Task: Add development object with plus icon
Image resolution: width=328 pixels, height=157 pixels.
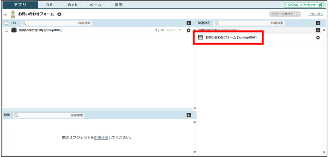Action: click(189, 115)
